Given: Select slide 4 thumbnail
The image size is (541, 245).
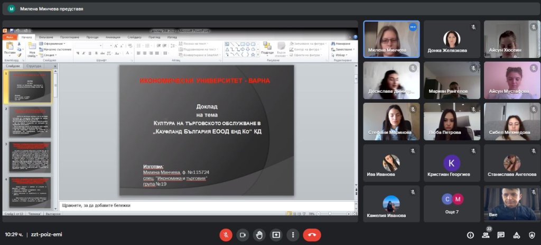Looking at the screenshot, I should 30,192.
